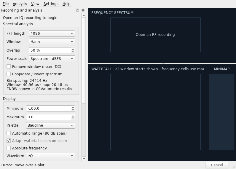This screenshot has height=169, width=236.
Task: Click the Open an IQ recording to begin text
Action: click(x=30, y=17)
